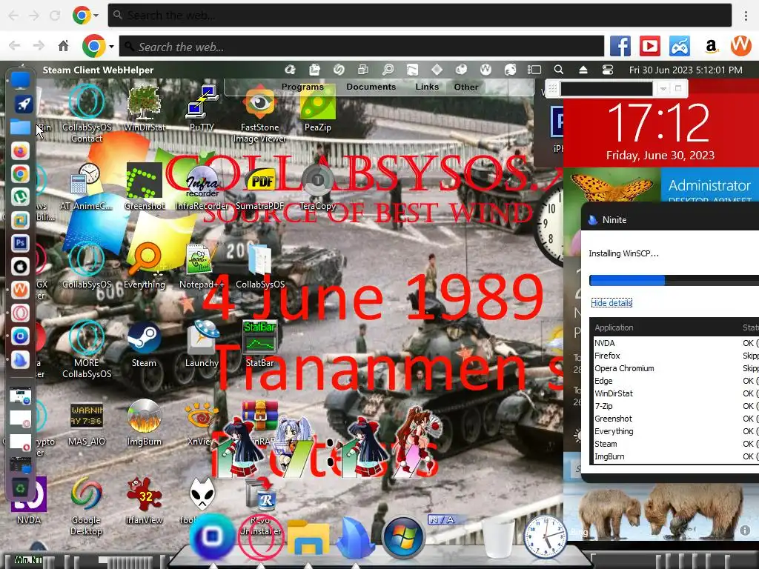759x569 pixels.
Task: Click the top Search the web address bar
Action: coord(420,16)
